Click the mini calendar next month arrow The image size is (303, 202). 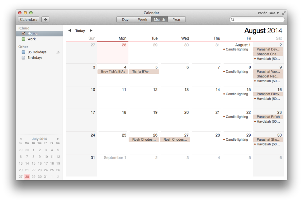click(58, 139)
